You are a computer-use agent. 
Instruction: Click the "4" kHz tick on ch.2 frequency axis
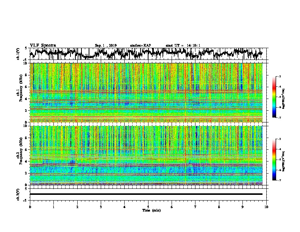(27, 161)
